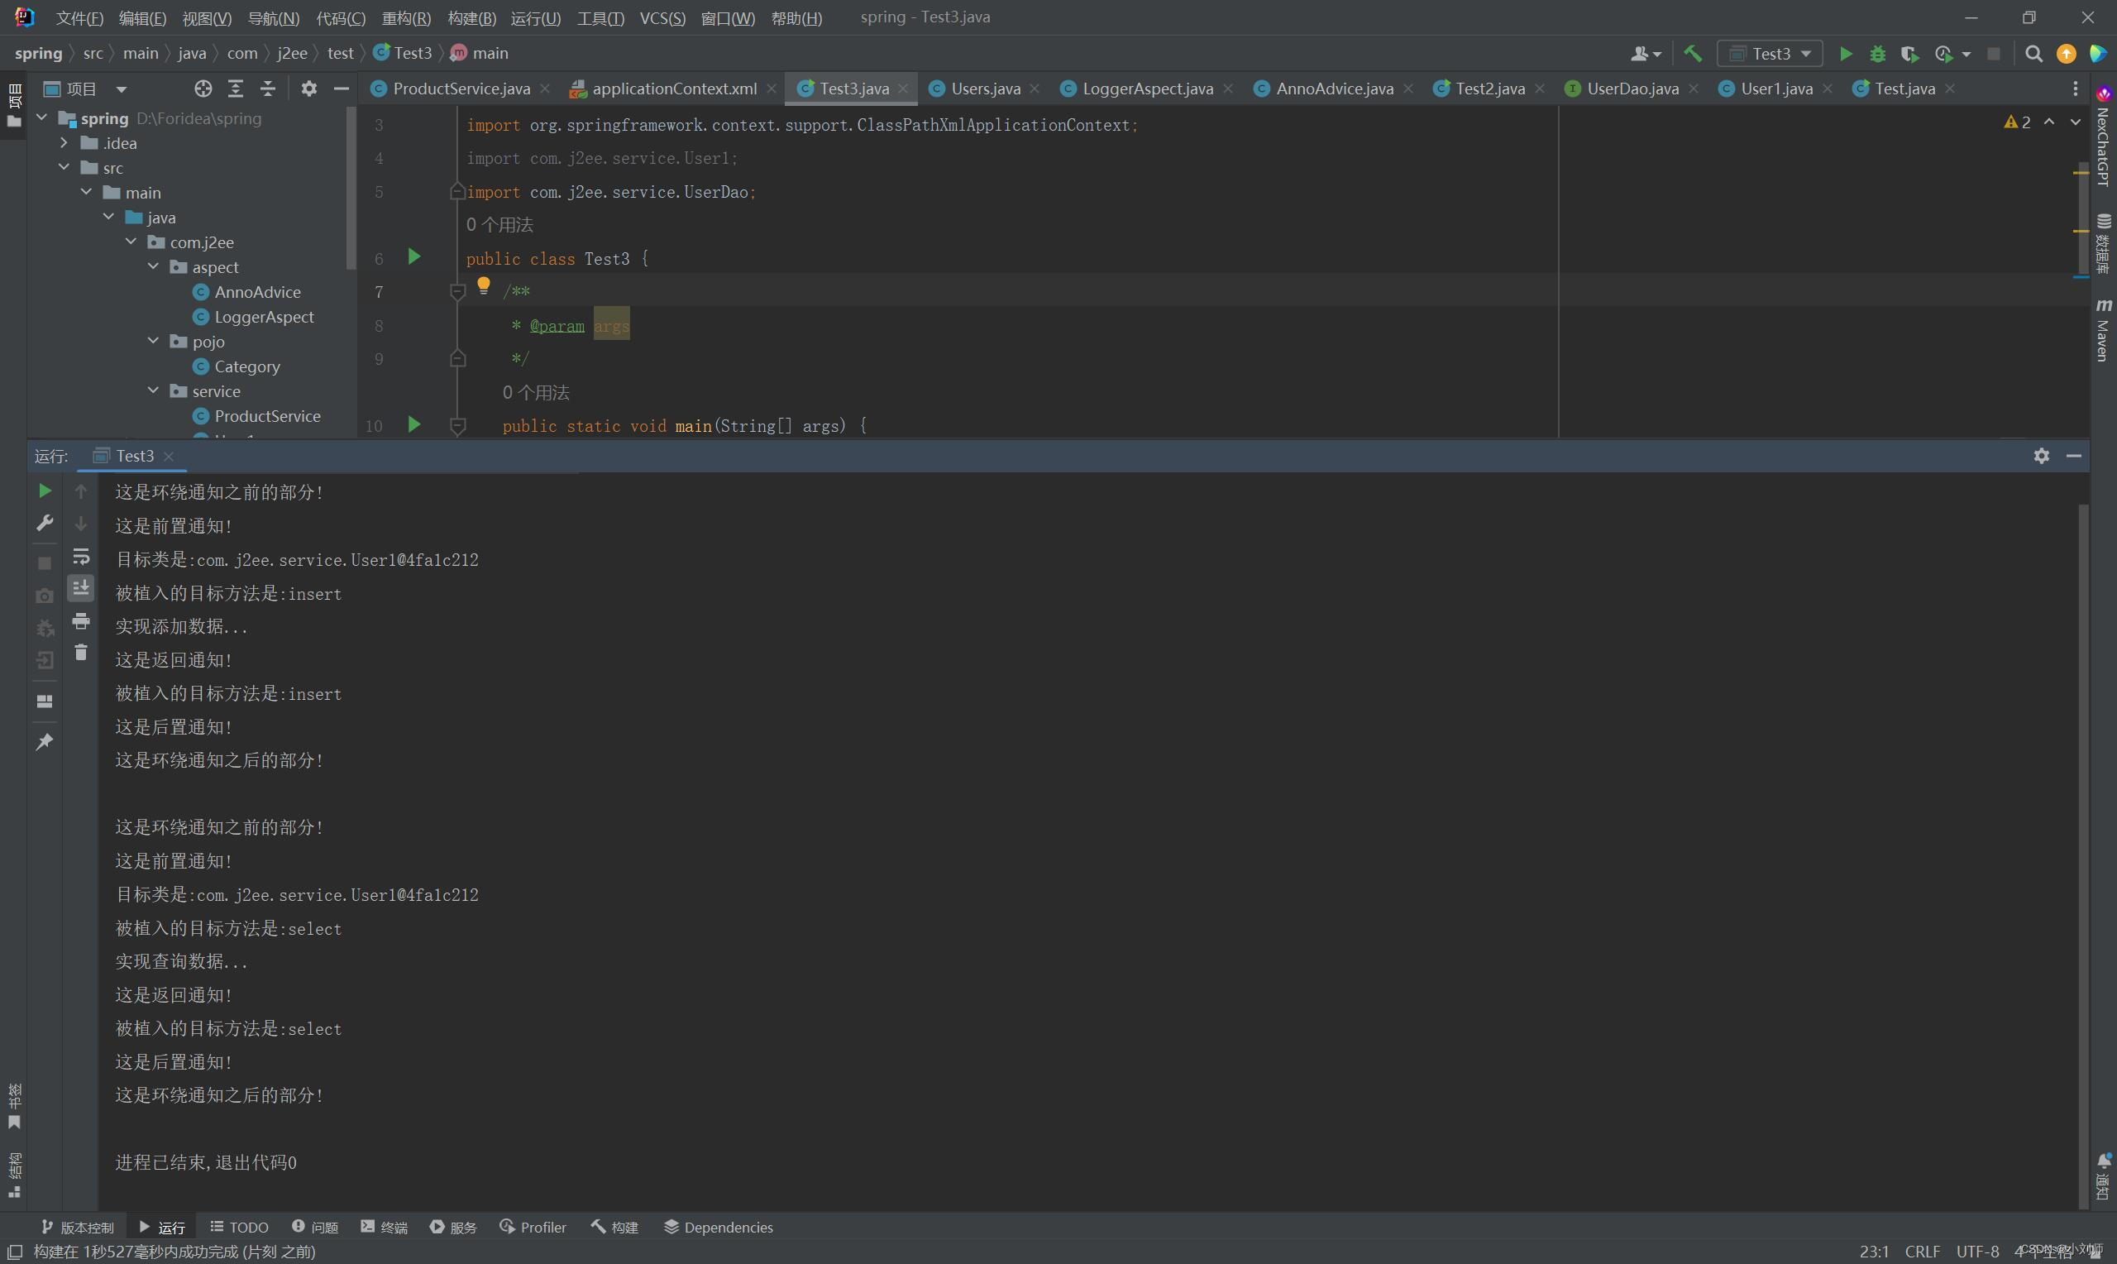The width and height of the screenshot is (2117, 1264).
Task: Open the NexChatGPT side panel
Action: pos(2103,136)
